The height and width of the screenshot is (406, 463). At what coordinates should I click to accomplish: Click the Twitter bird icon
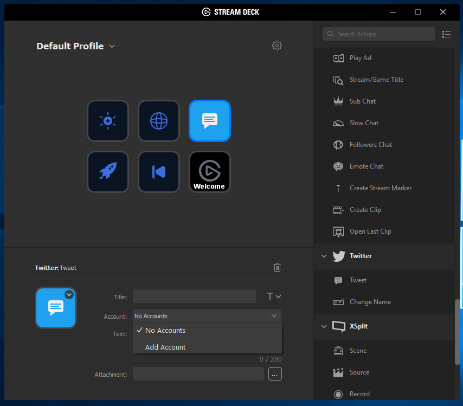[339, 256]
